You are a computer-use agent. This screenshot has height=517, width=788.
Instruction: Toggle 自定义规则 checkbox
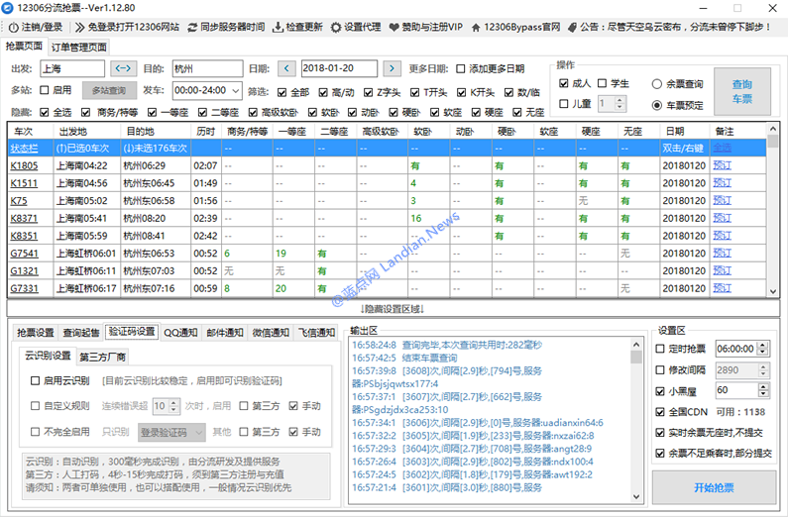coord(35,405)
